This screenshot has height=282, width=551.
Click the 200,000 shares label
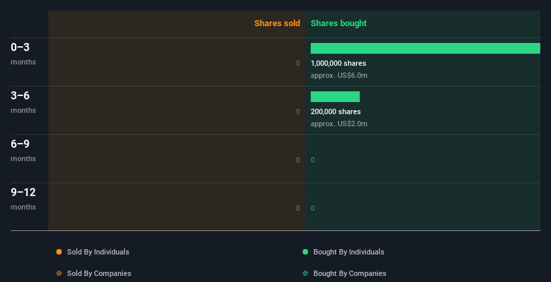[336, 111]
